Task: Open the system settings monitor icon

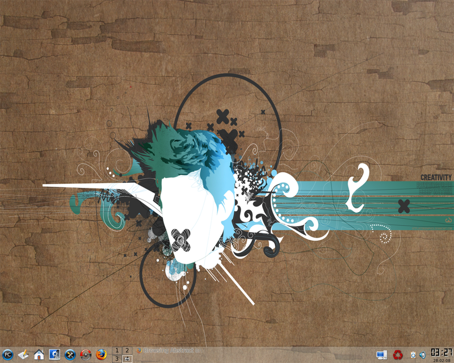Action: tap(54, 354)
